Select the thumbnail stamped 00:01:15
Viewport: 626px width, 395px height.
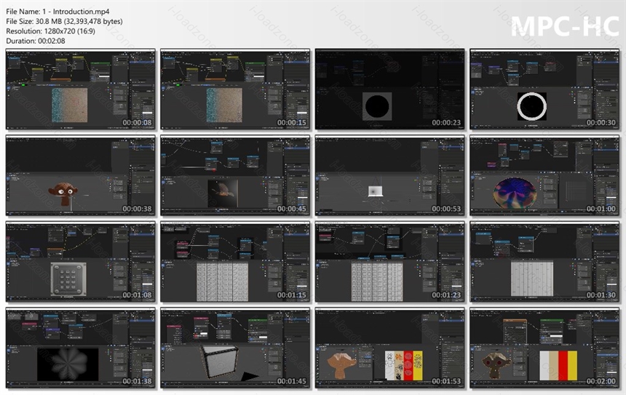(235, 262)
